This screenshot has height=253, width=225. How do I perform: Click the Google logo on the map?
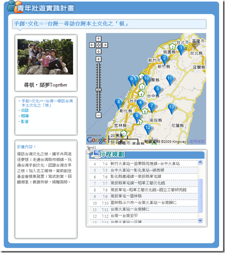tap(97, 140)
